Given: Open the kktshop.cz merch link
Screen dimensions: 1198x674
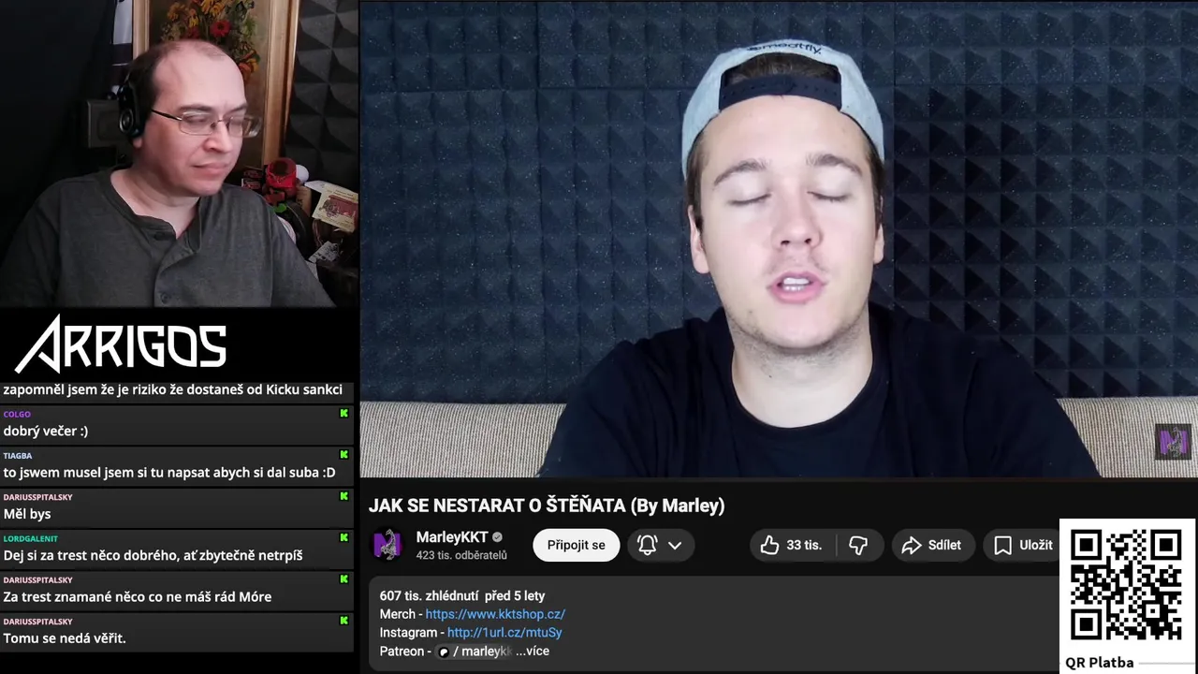Looking at the screenshot, I should point(495,614).
